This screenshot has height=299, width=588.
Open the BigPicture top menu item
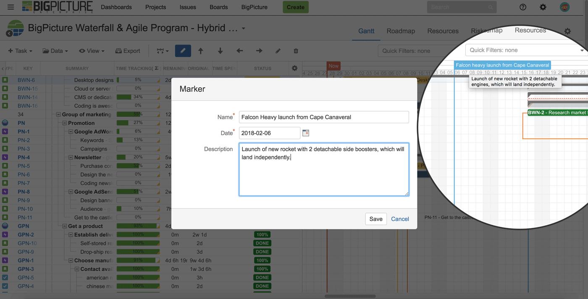coord(255,7)
